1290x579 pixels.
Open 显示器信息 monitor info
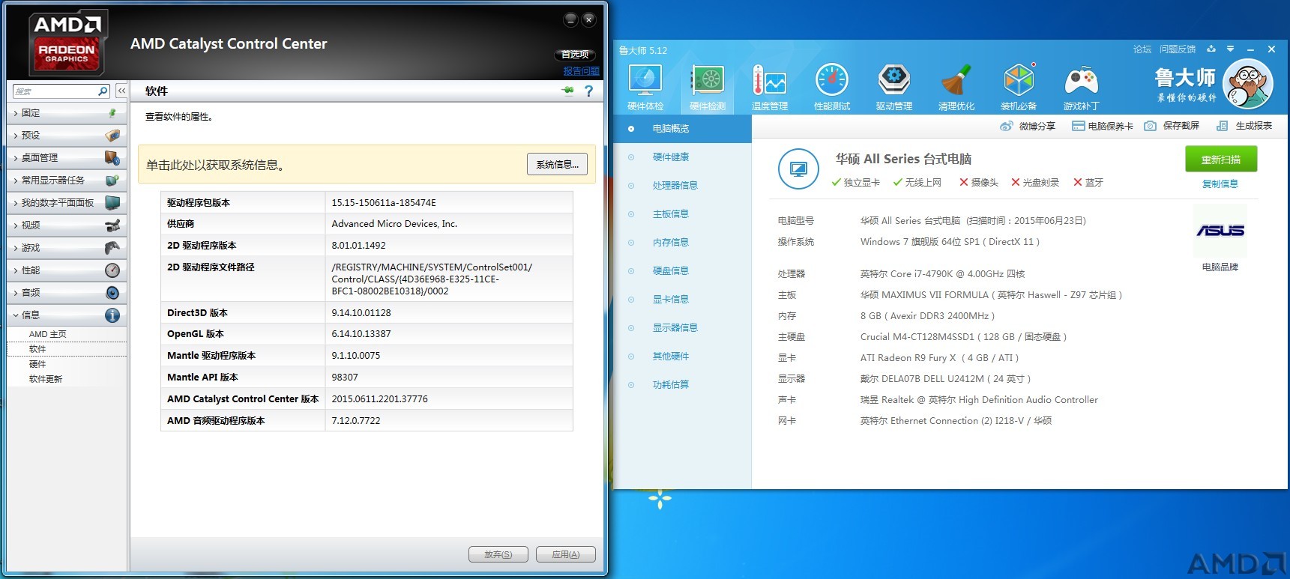[x=675, y=328]
